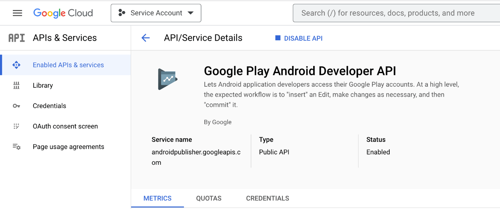Click the APIs & Services API logo
This screenshot has width=500, height=209.
[16, 37]
